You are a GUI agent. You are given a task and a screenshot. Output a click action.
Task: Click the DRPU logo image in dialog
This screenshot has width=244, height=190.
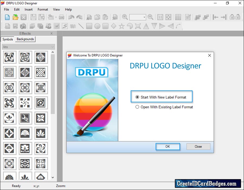(92, 72)
